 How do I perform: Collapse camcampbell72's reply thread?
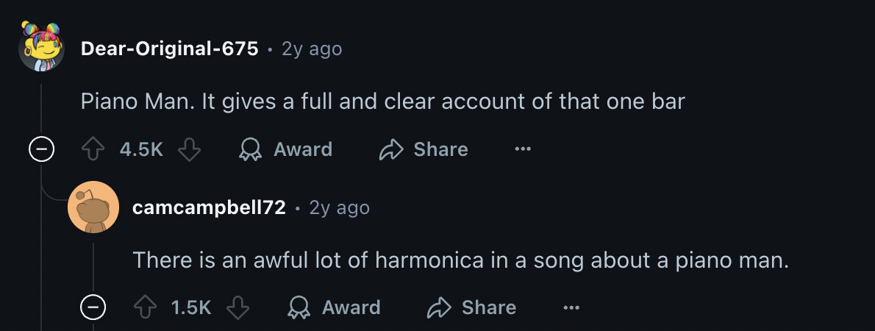tap(93, 307)
